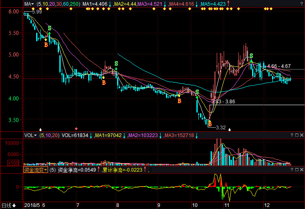Click the 3.83 - 3.86 gap label
This screenshot has height=209, width=305.
coord(224,102)
